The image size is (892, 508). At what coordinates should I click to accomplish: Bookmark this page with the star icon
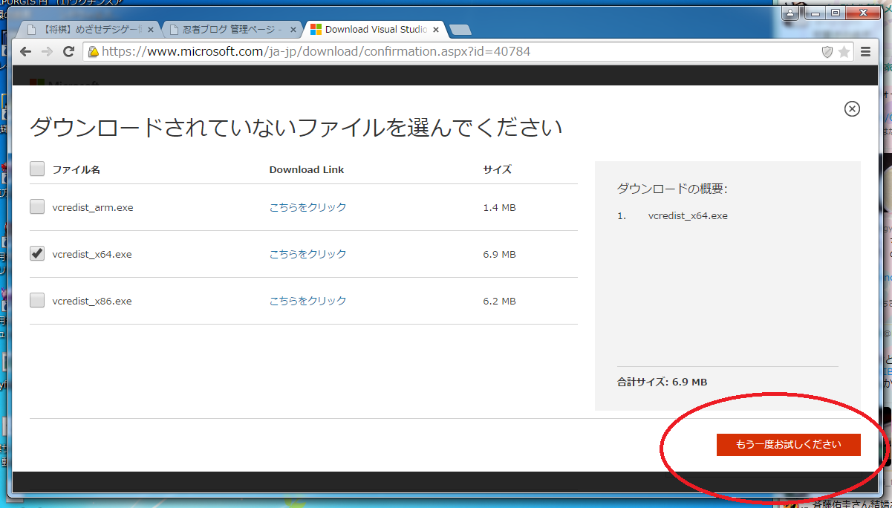point(844,51)
